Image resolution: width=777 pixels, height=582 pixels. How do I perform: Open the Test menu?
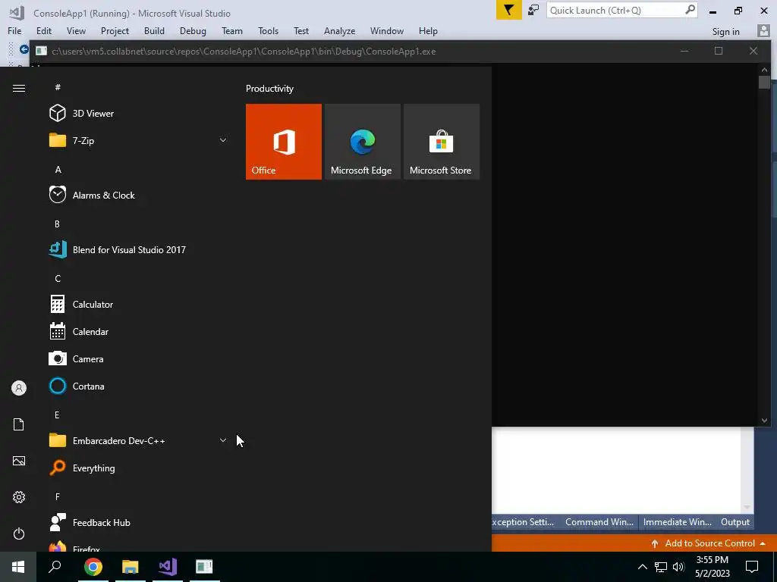click(300, 30)
